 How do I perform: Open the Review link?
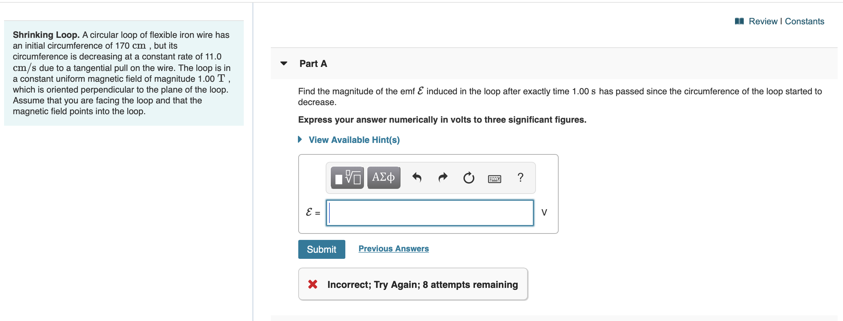pyautogui.click(x=763, y=21)
